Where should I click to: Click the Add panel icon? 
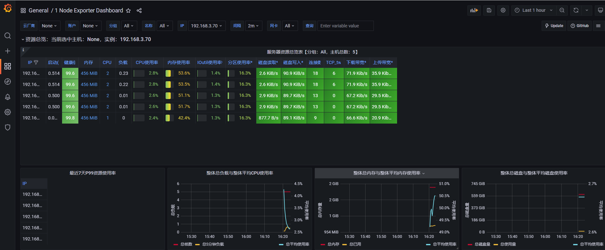[x=474, y=10]
